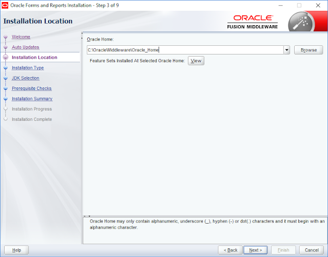Click the Back button
328x257 pixels.
tap(230, 250)
